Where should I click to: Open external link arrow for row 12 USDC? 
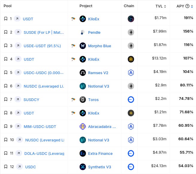19,167
